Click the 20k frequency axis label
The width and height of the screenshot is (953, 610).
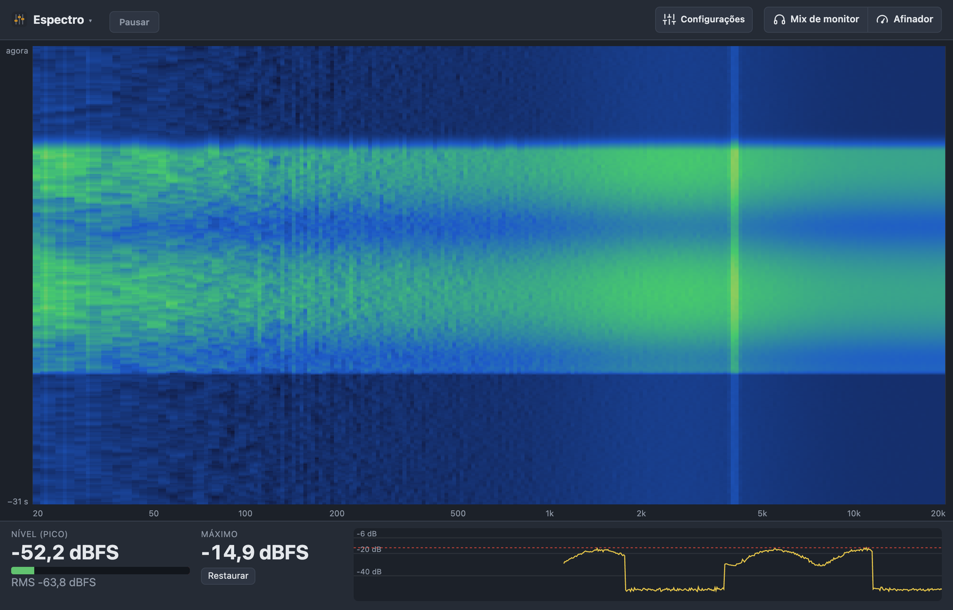point(938,514)
